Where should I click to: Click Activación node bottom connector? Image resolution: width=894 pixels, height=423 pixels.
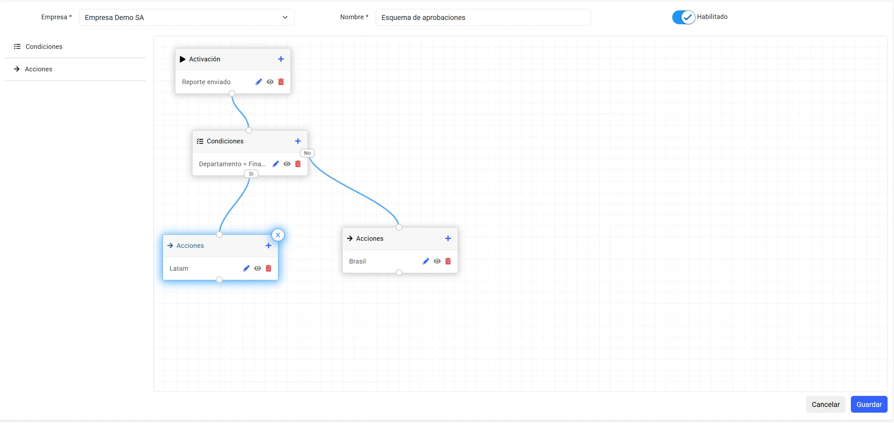tap(232, 93)
